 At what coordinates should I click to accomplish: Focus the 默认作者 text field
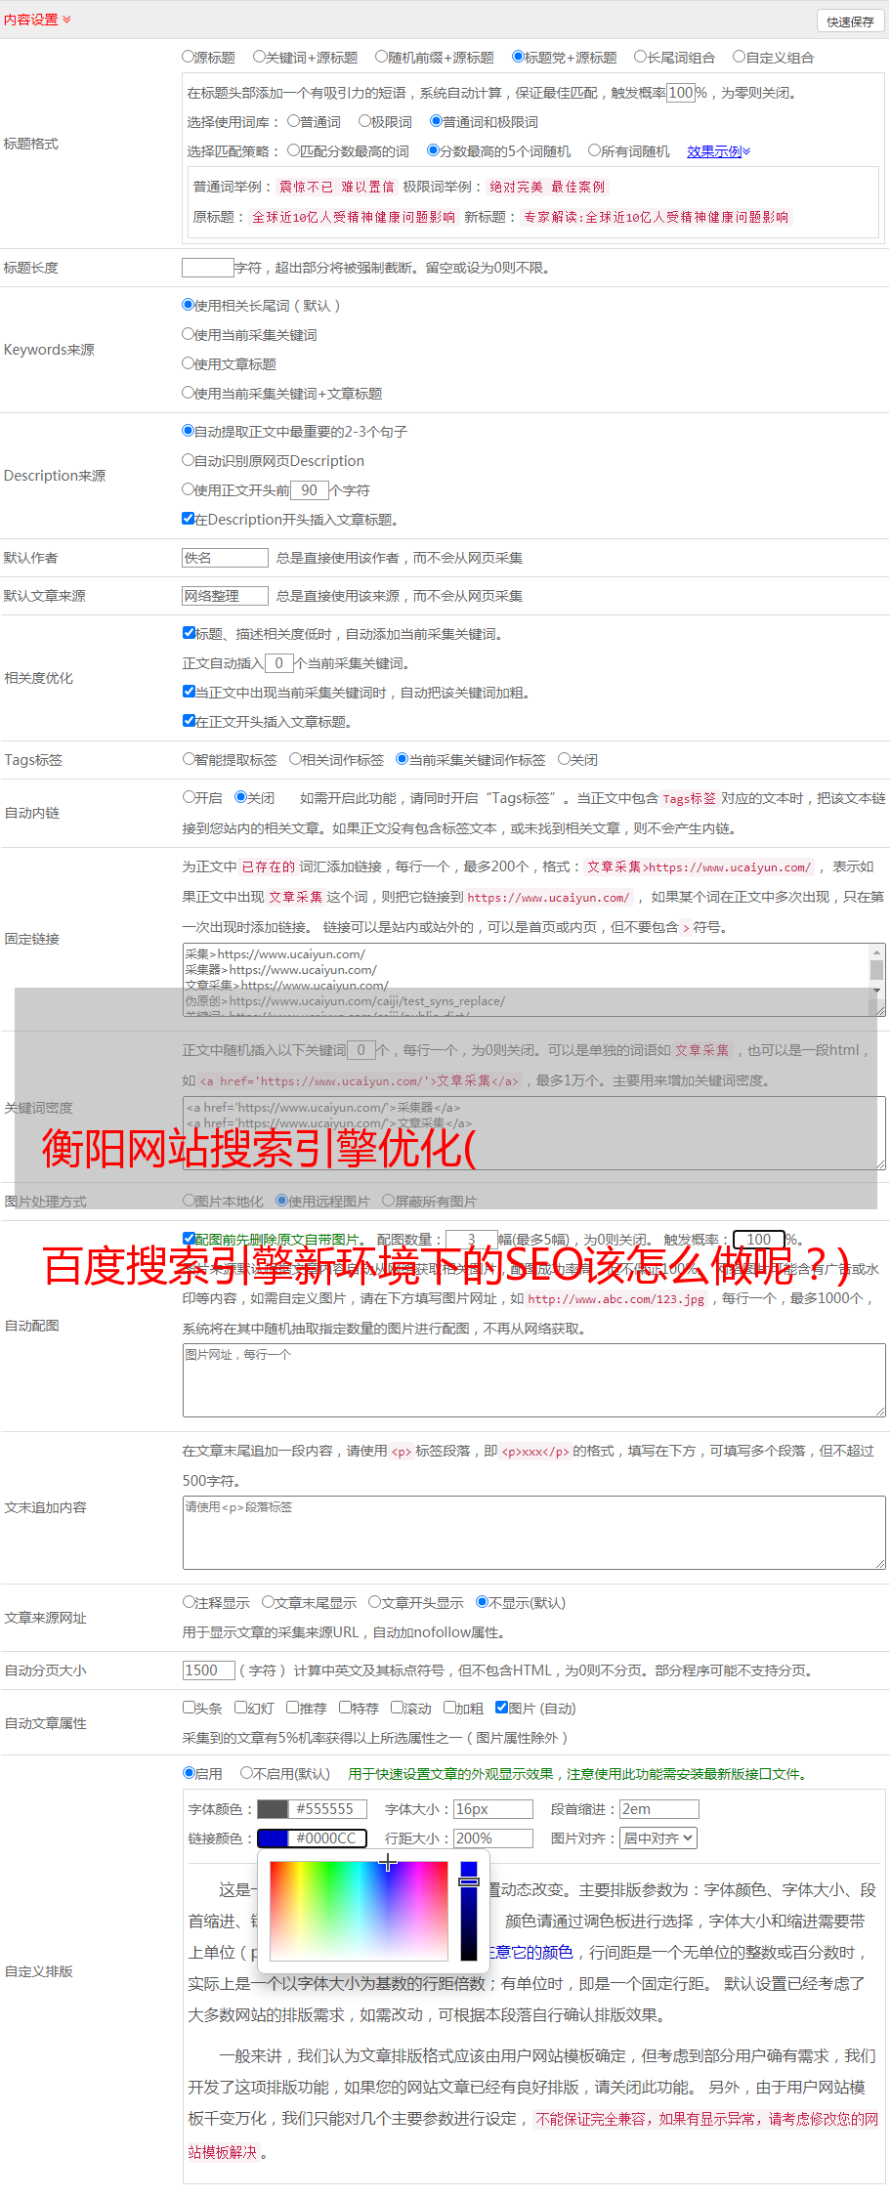[x=225, y=558]
